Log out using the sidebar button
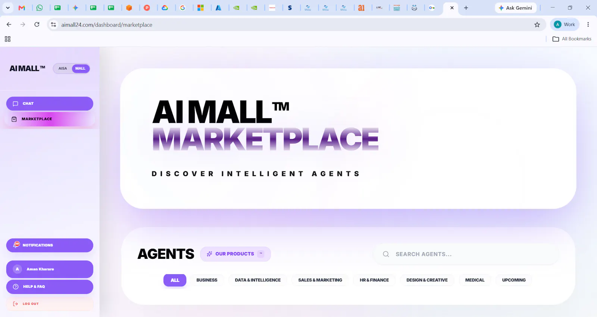The image size is (597, 317). point(50,304)
